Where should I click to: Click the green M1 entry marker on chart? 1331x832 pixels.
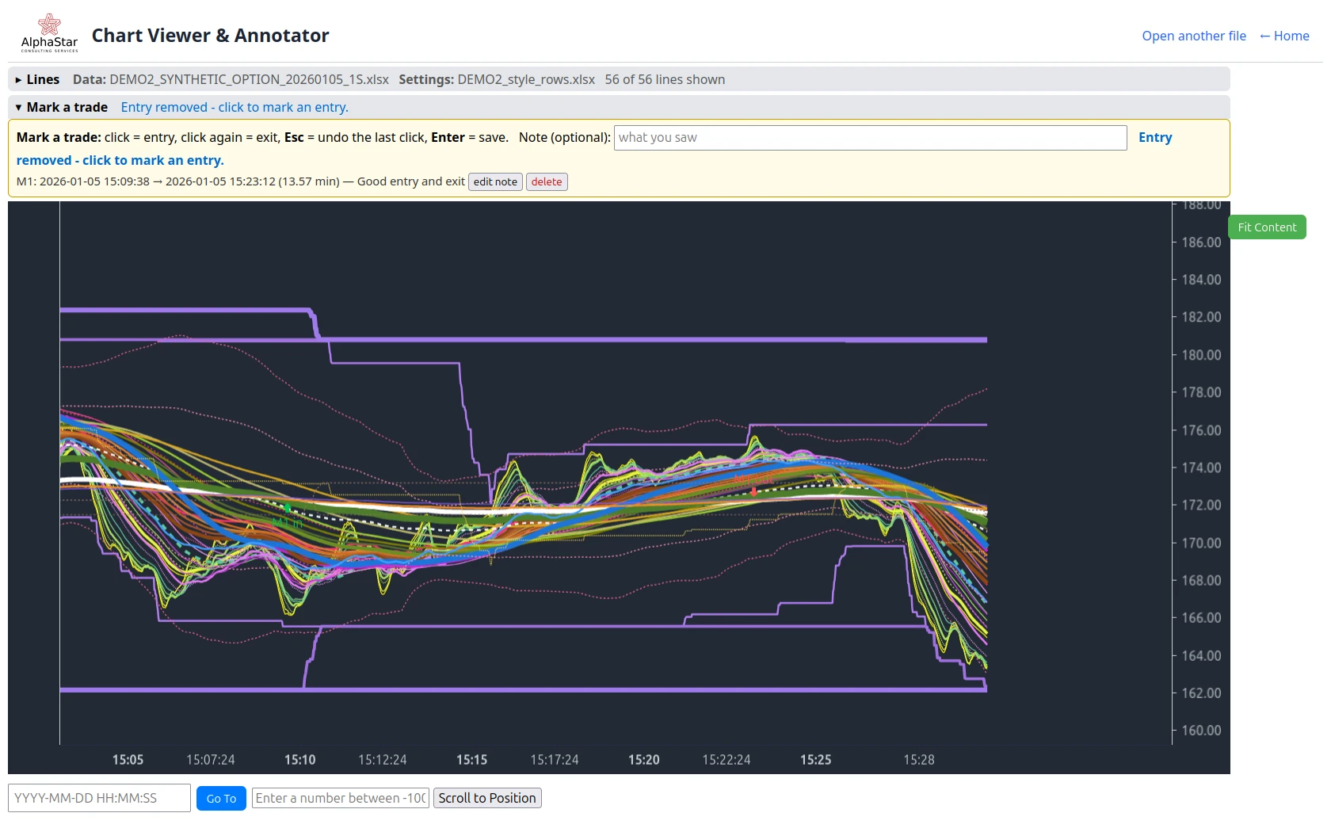coord(287,508)
